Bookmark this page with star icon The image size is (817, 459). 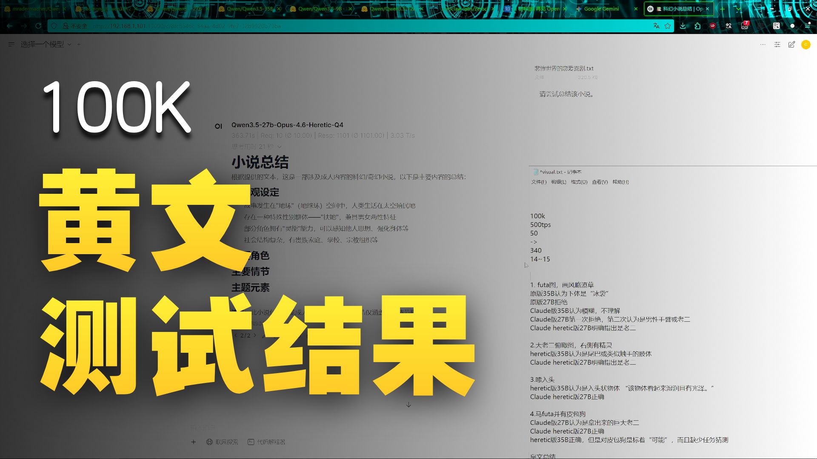[x=668, y=26]
